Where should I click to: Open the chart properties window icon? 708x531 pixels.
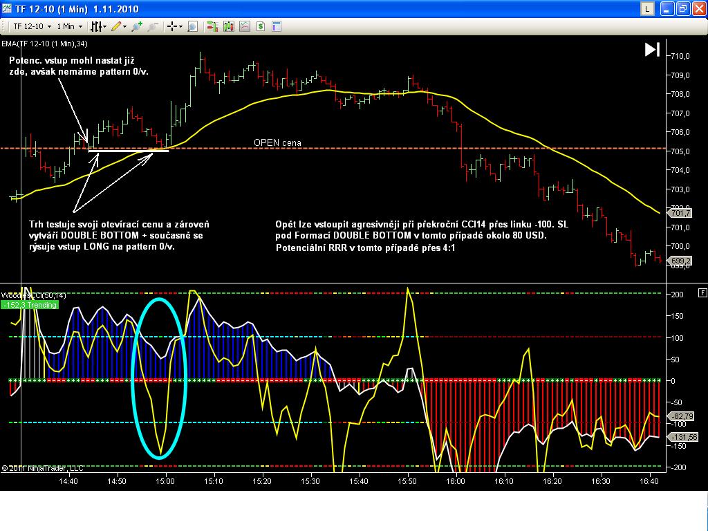click(x=277, y=27)
